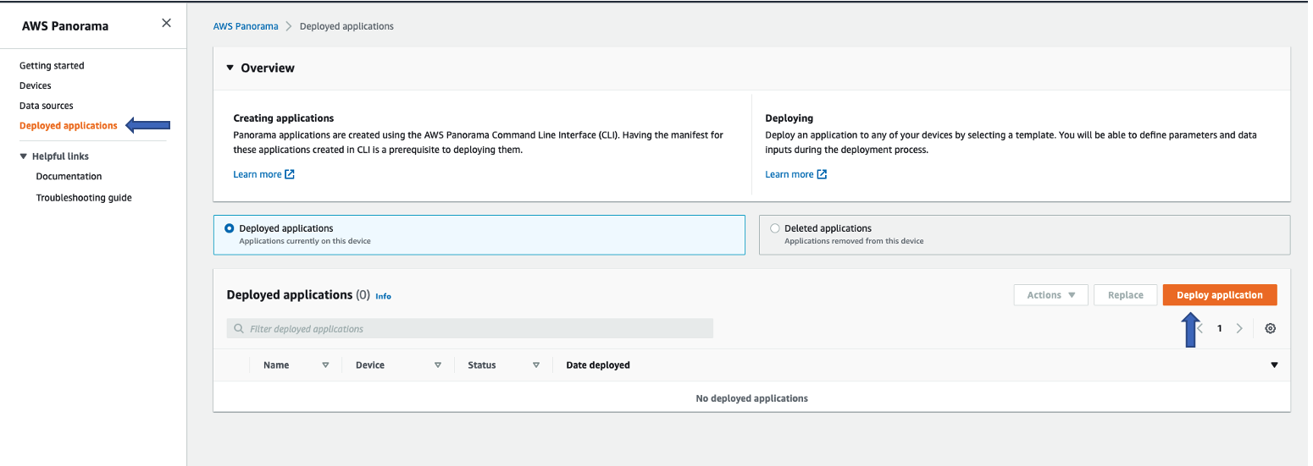Click the Deploy application button
Viewport: 1313px width, 466px height.
pyautogui.click(x=1219, y=295)
